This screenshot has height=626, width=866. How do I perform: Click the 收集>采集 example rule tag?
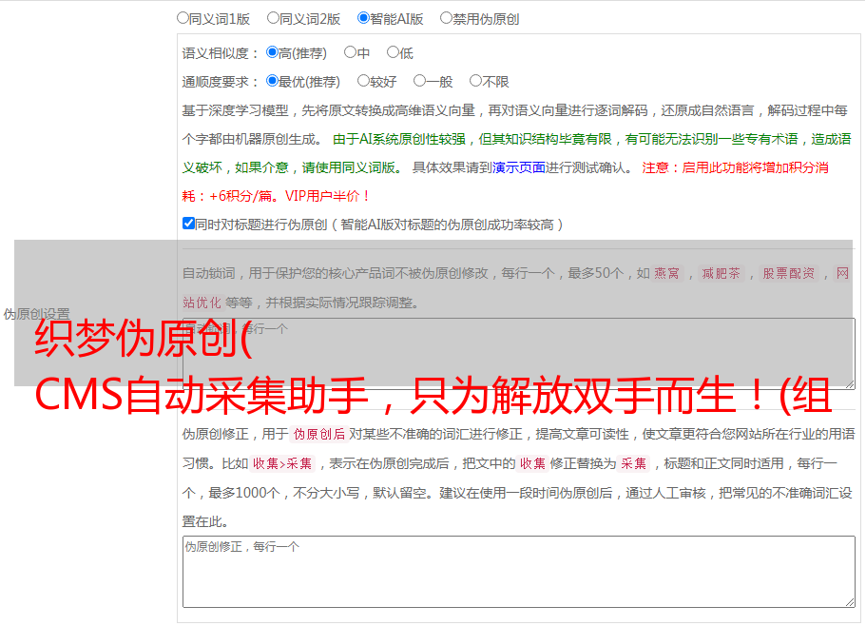tap(282, 463)
